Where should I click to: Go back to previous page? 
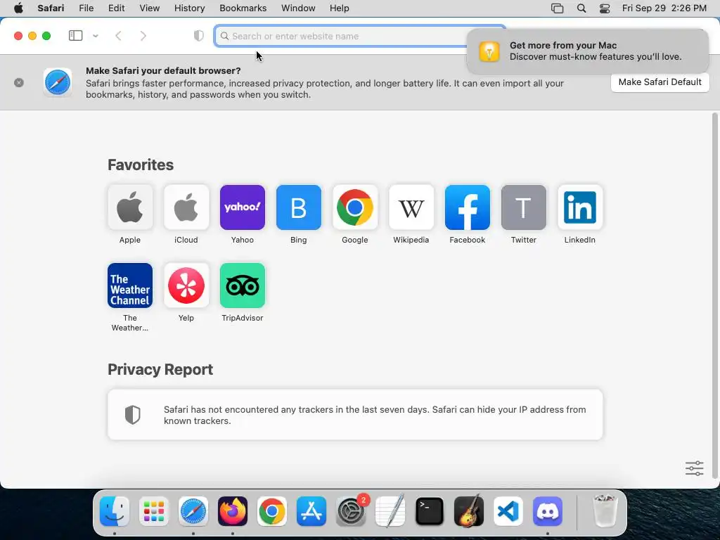pos(118,36)
